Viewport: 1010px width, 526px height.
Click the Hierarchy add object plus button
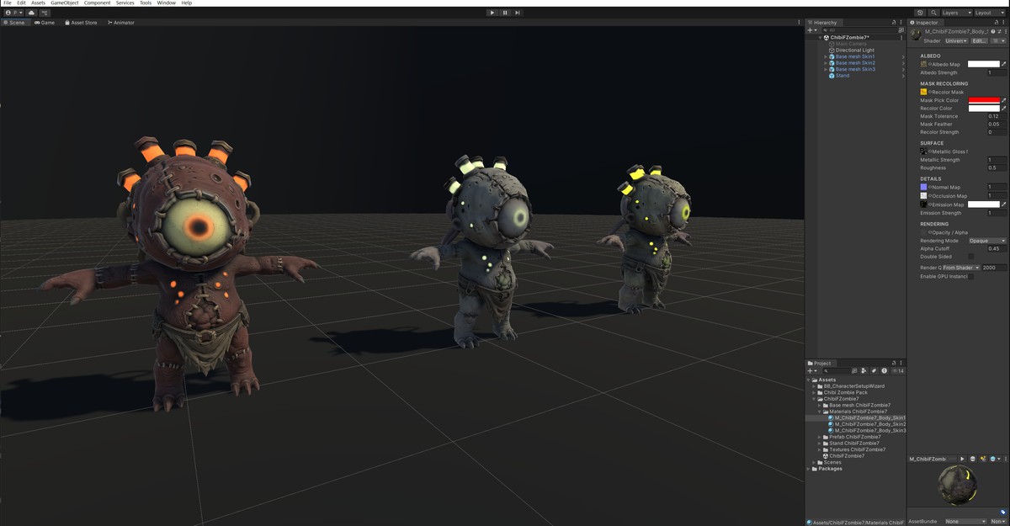click(x=811, y=30)
